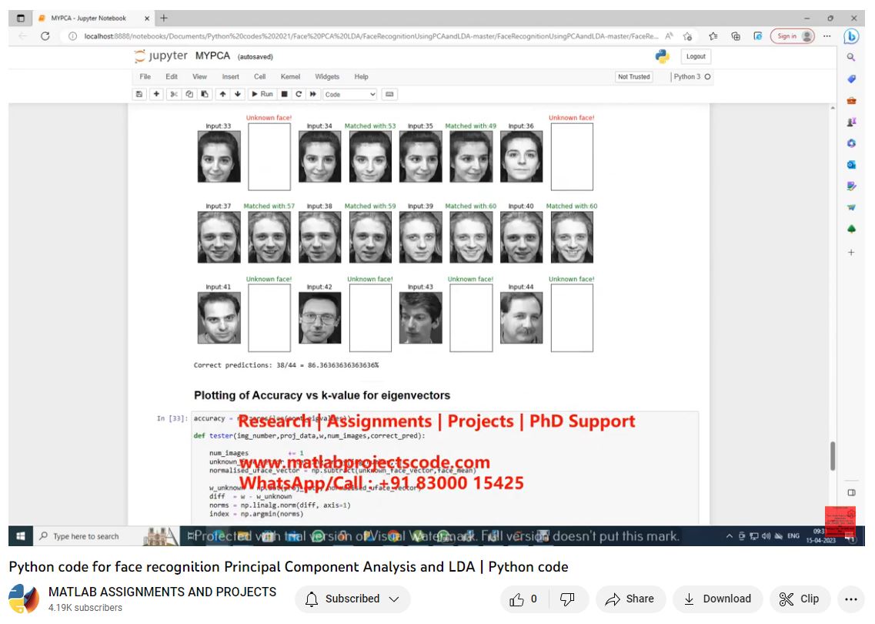
Task: Clip the video
Action: 800,599
